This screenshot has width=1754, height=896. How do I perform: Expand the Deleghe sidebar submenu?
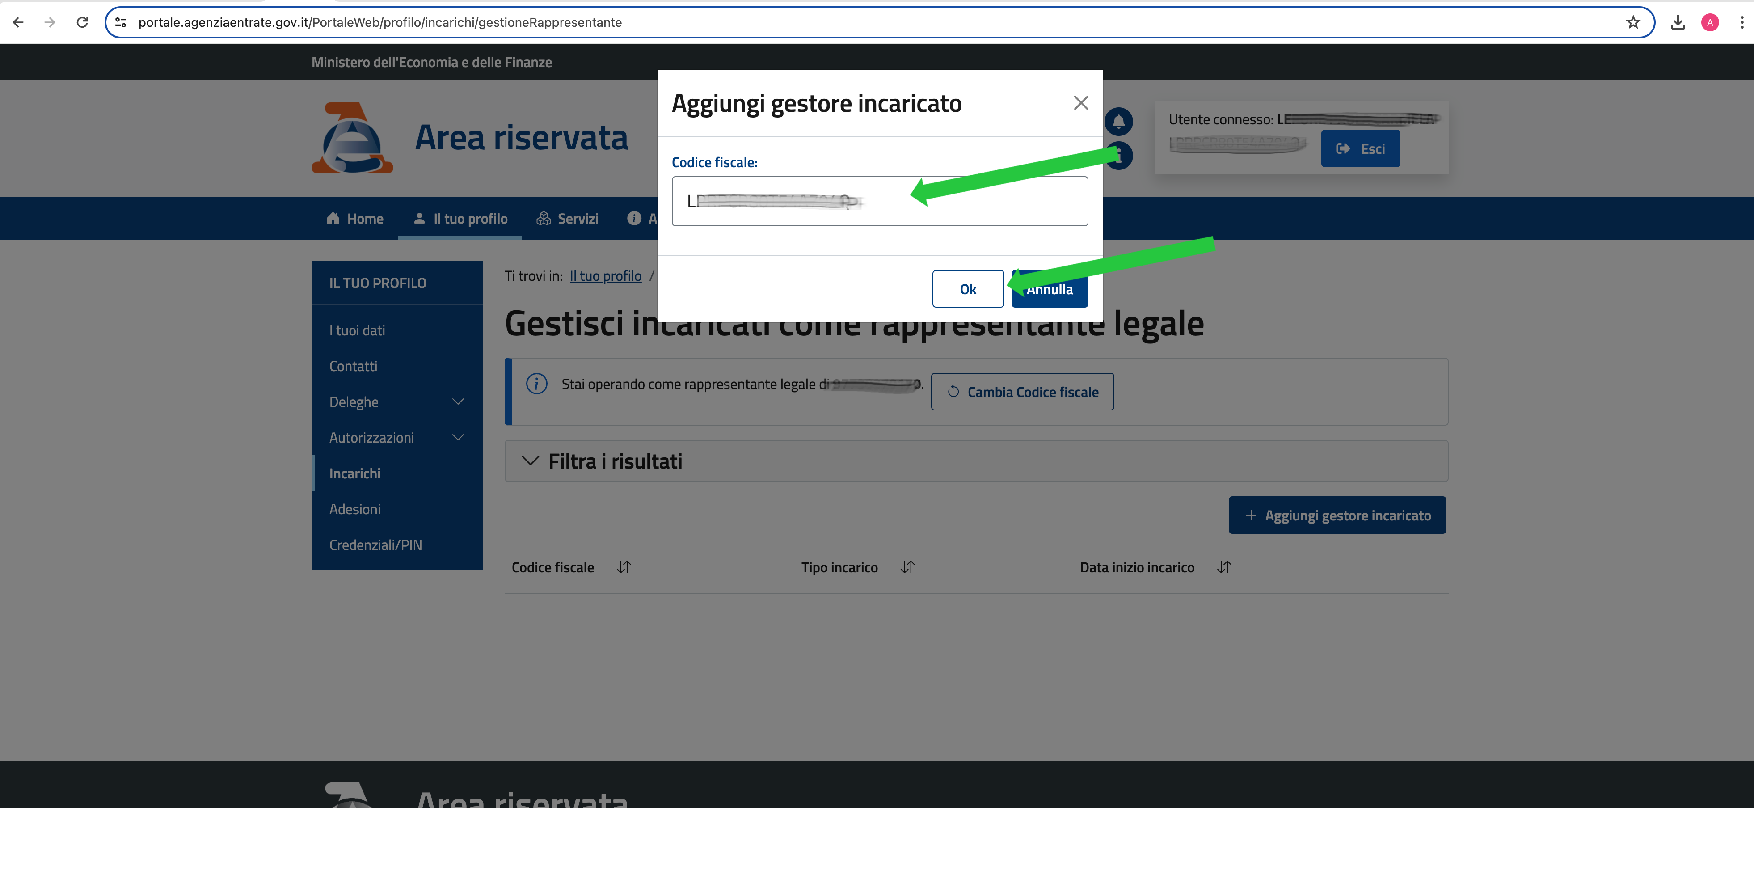coord(458,402)
